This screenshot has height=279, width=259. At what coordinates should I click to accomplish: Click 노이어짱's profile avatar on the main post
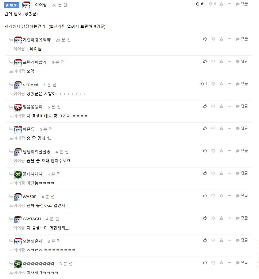pyautogui.click(x=27, y=5)
